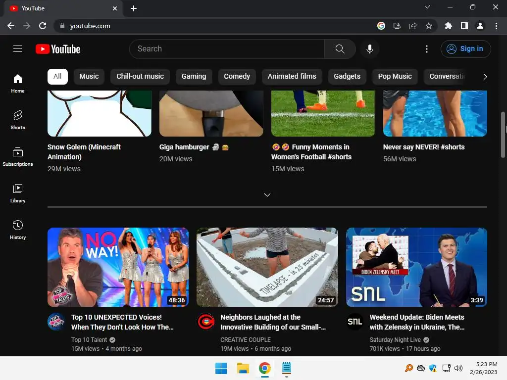Click the search magnifier button
This screenshot has width=507, height=380.
(340, 49)
